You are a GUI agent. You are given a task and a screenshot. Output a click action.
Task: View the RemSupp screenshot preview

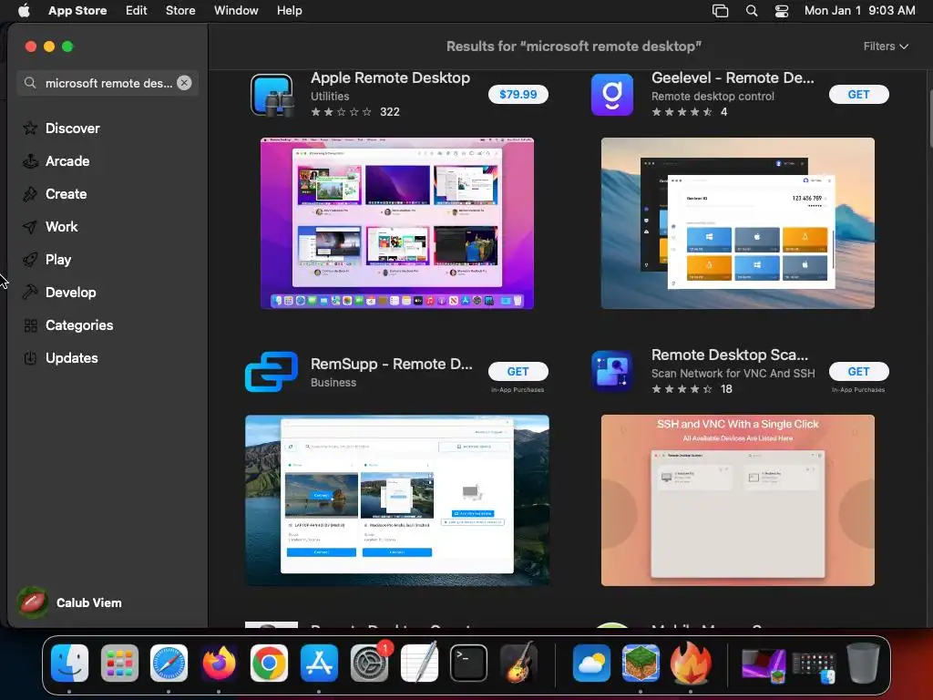[397, 500]
